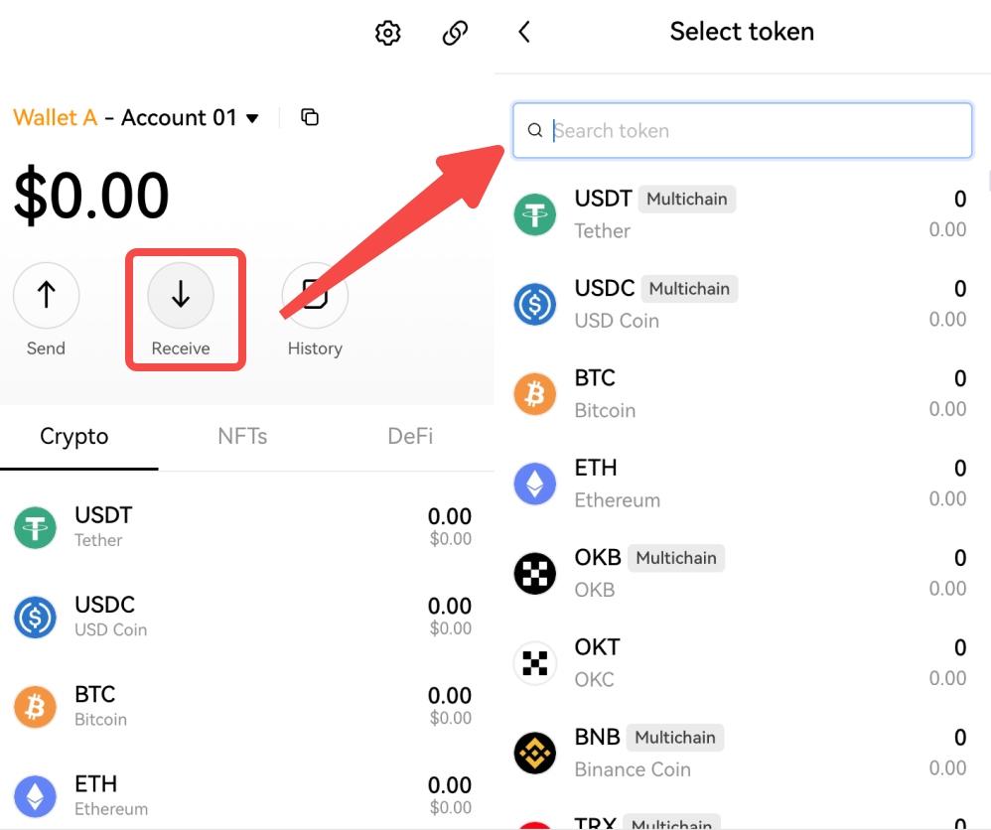Image resolution: width=991 pixels, height=830 pixels.
Task: Open wallet settings gear icon
Action: coord(387,33)
